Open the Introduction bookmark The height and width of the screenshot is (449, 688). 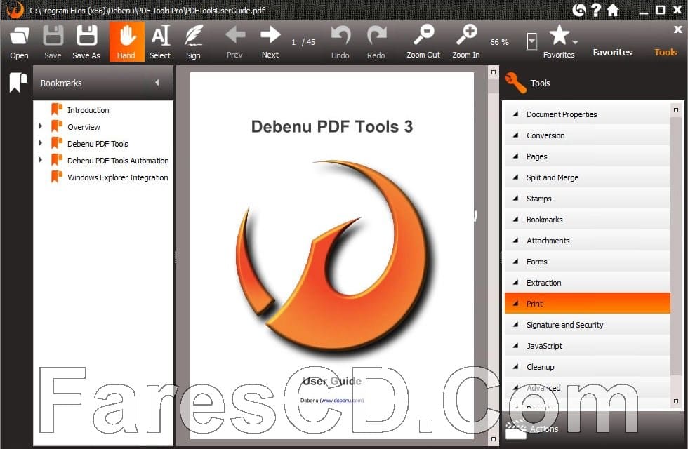click(x=88, y=110)
